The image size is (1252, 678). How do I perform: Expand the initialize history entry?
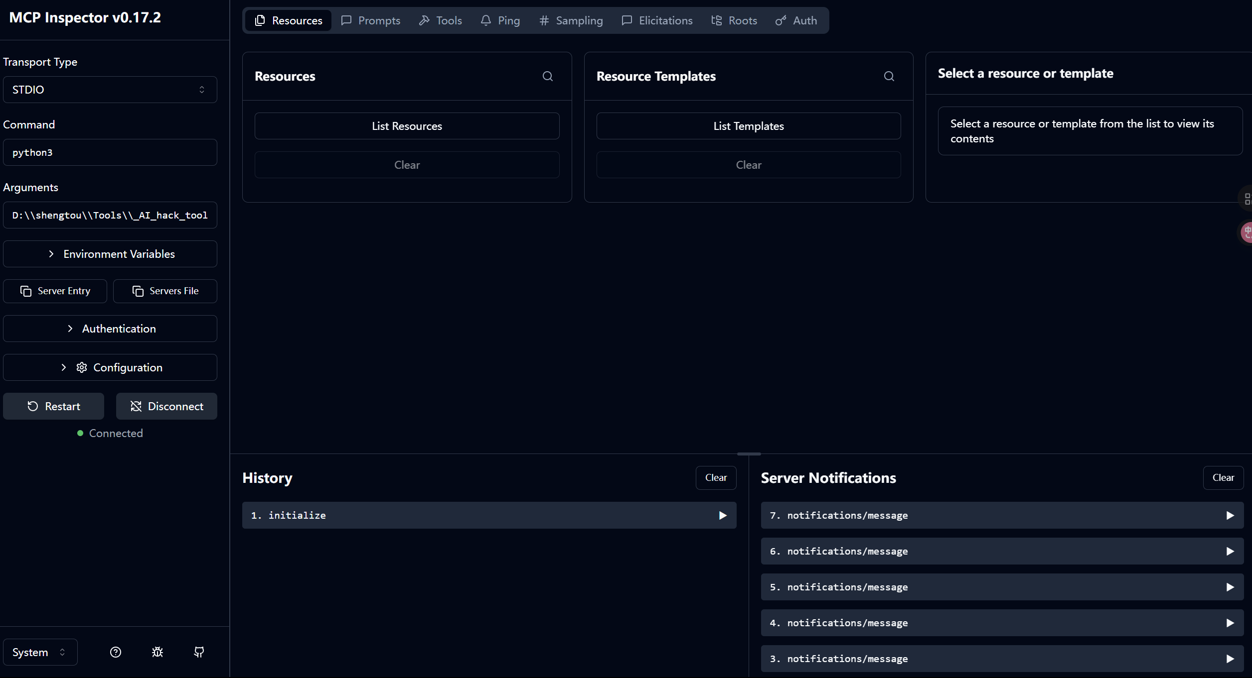click(722, 515)
